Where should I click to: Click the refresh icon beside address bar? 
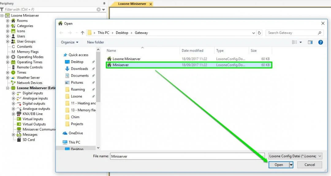(x=260, y=33)
